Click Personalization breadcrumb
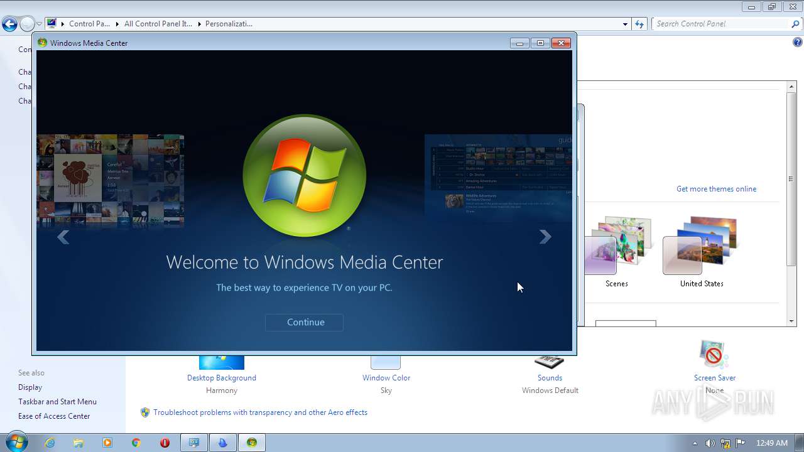 click(x=229, y=24)
